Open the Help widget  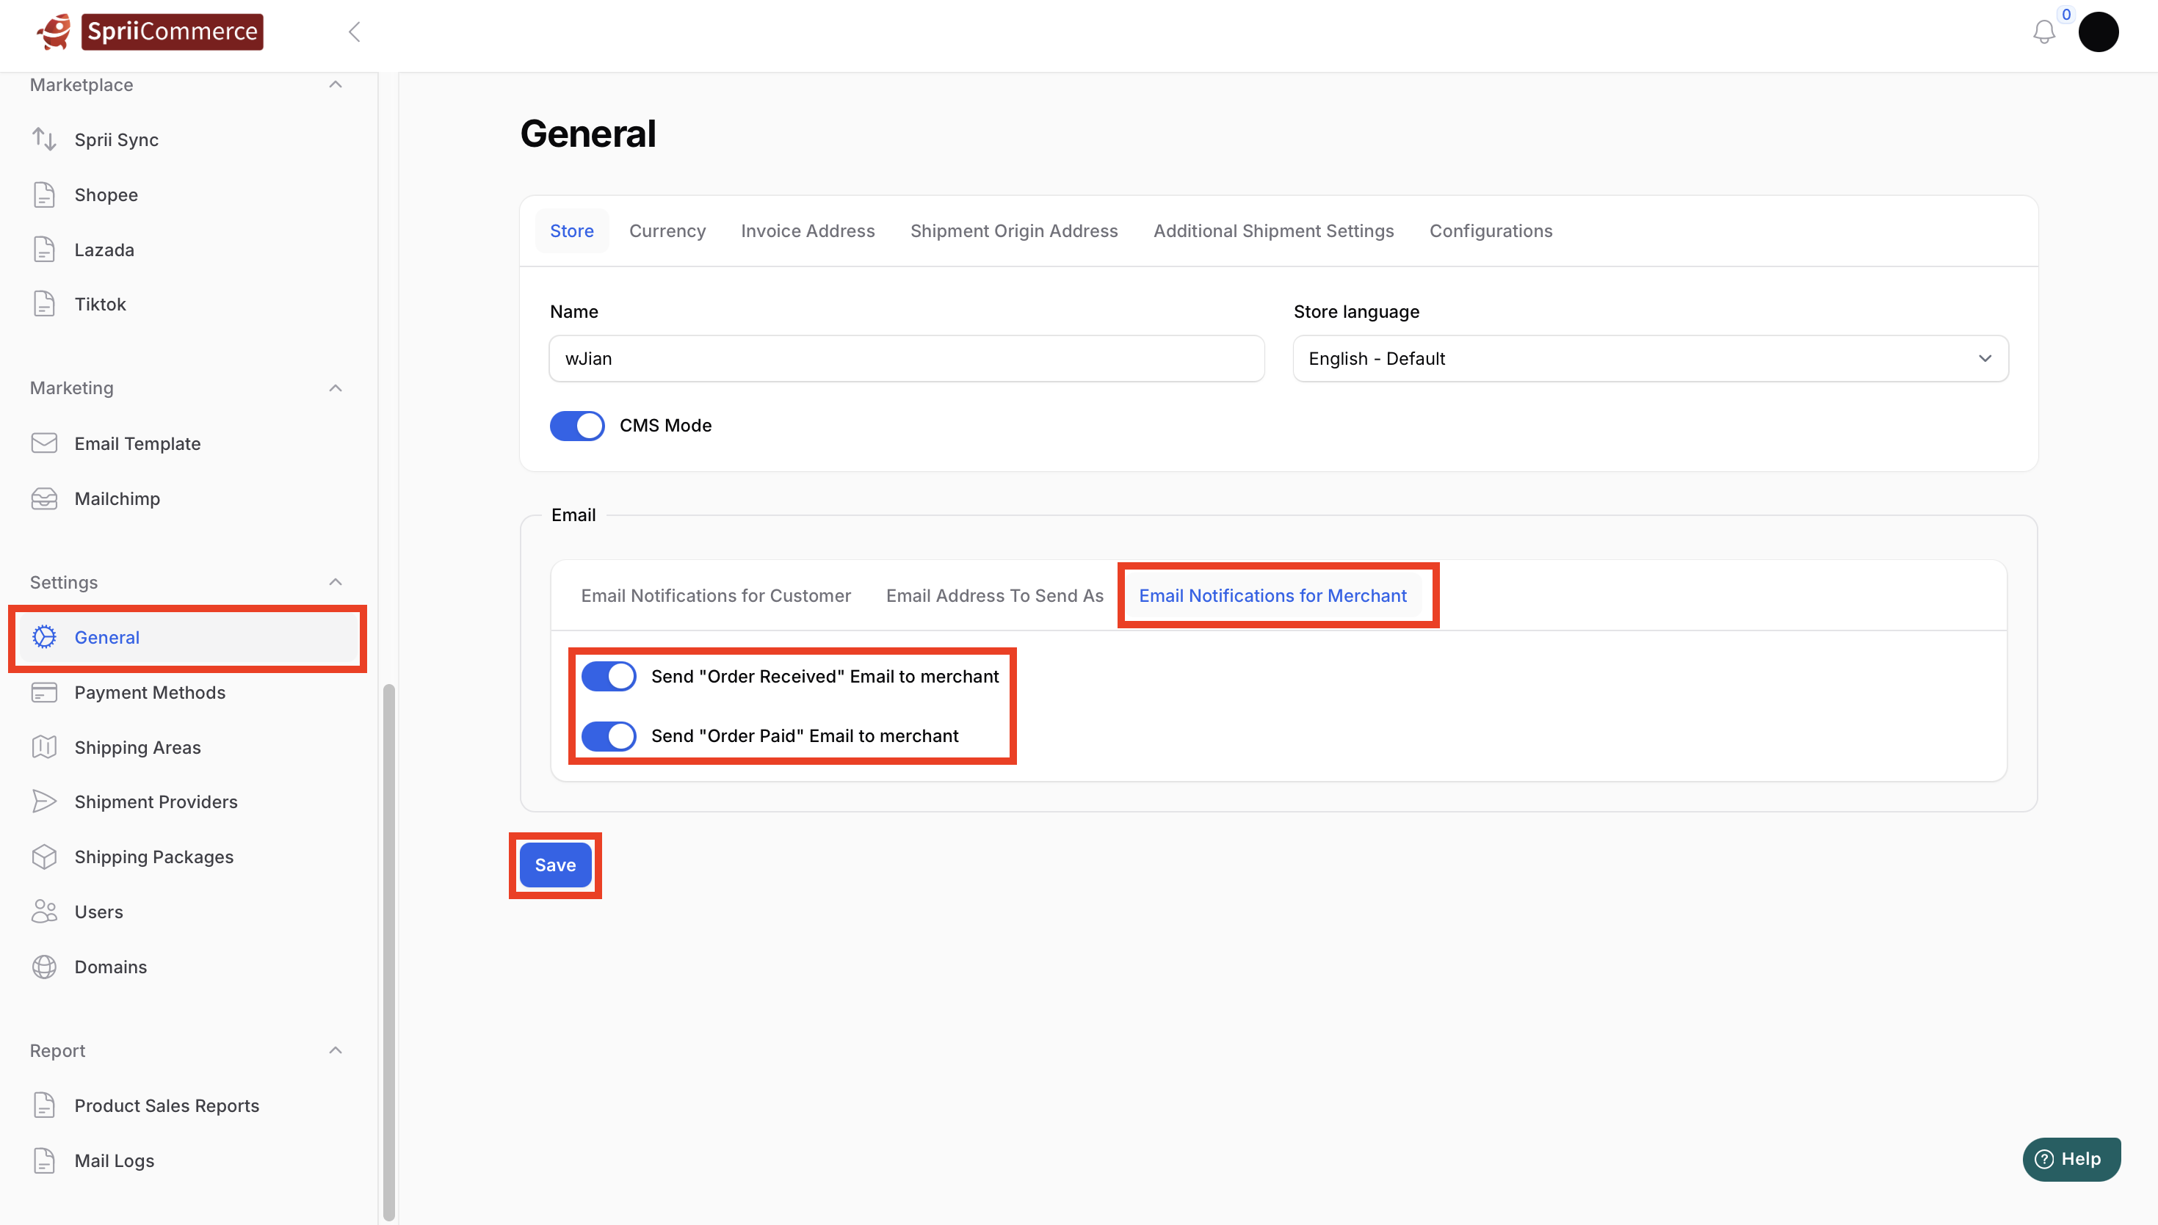click(2071, 1158)
